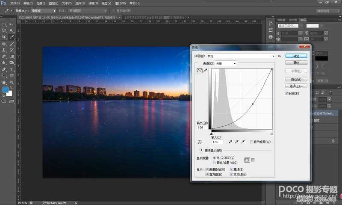
Task: Toggle Quick Mask mode icon
Action: click(4, 101)
